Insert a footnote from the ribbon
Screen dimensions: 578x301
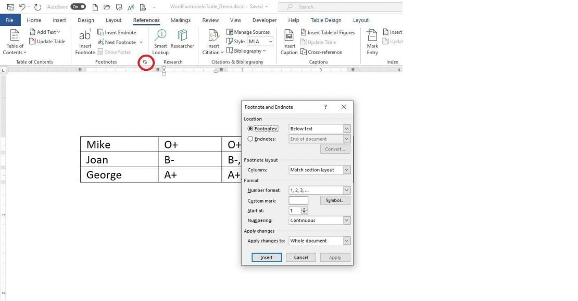[84, 42]
